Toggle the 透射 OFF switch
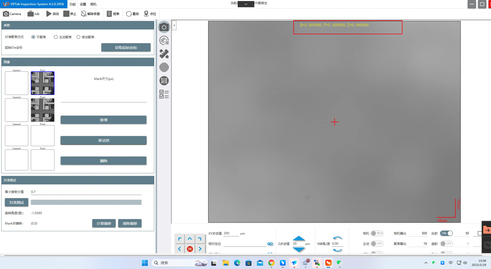 tap(446, 244)
